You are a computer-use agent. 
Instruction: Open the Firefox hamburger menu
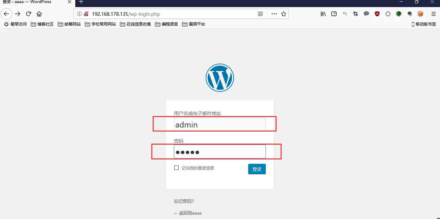(434, 14)
